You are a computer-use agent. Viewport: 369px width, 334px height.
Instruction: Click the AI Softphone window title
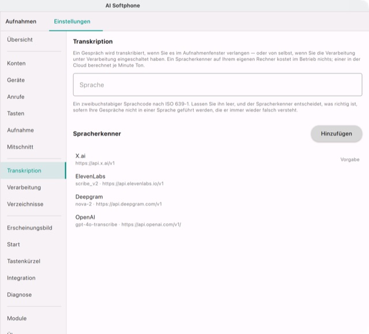[123, 6]
